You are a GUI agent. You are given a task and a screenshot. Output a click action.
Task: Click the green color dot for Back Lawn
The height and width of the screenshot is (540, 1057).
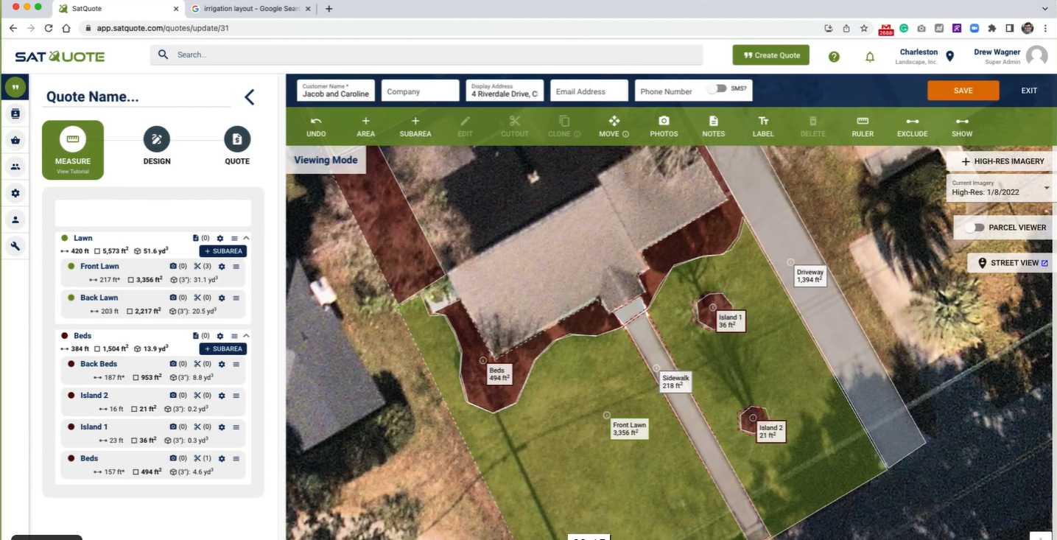71,298
